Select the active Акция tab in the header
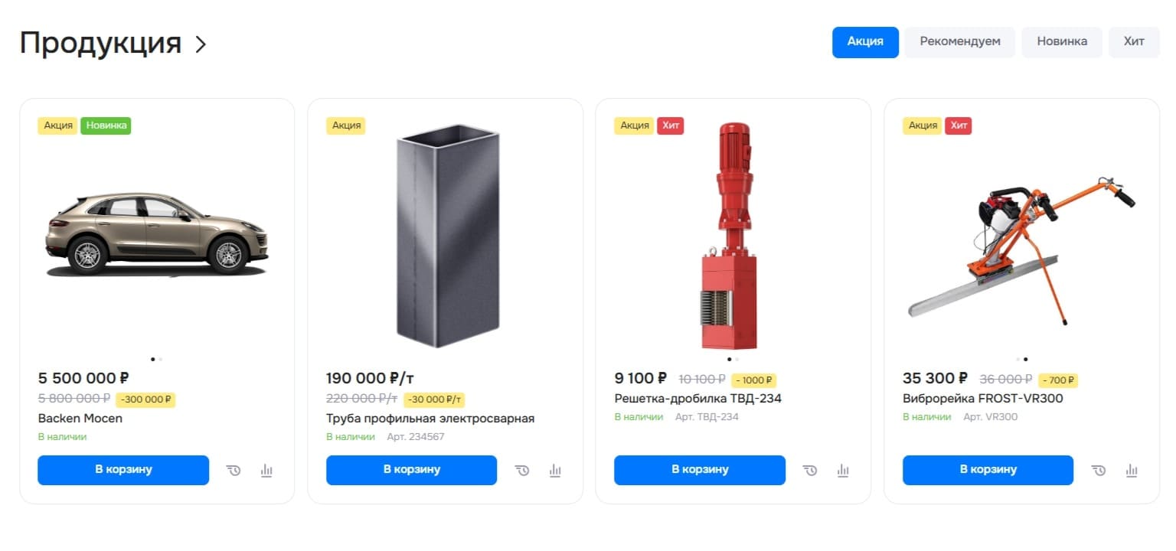Viewport: 1176px width, 551px height. click(x=865, y=42)
